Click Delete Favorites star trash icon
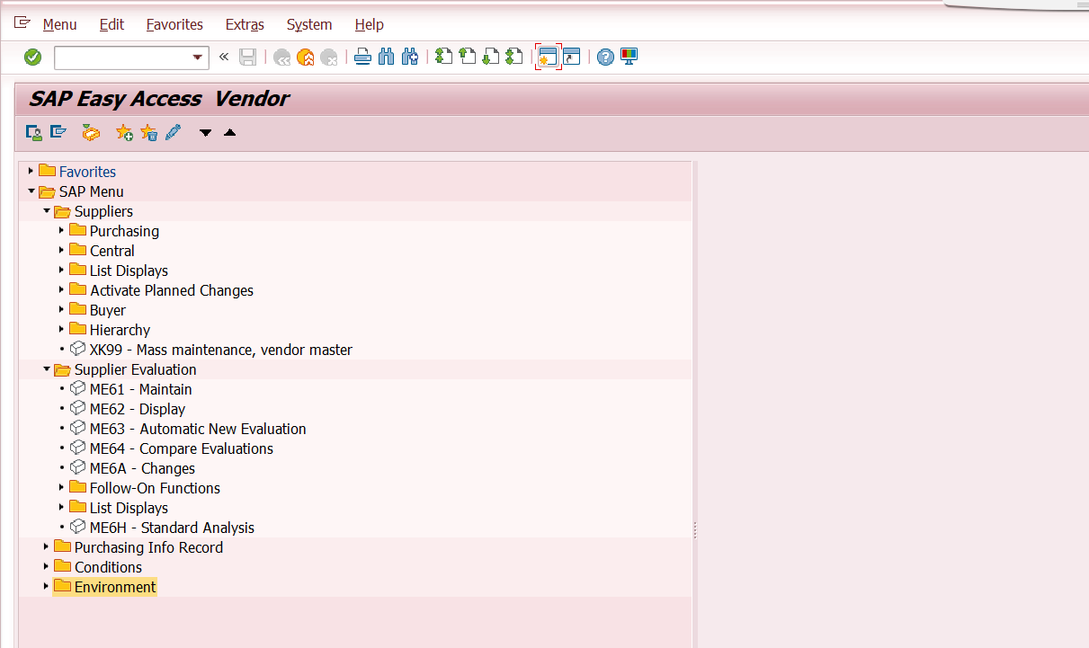This screenshot has height=648, width=1089. point(148,133)
